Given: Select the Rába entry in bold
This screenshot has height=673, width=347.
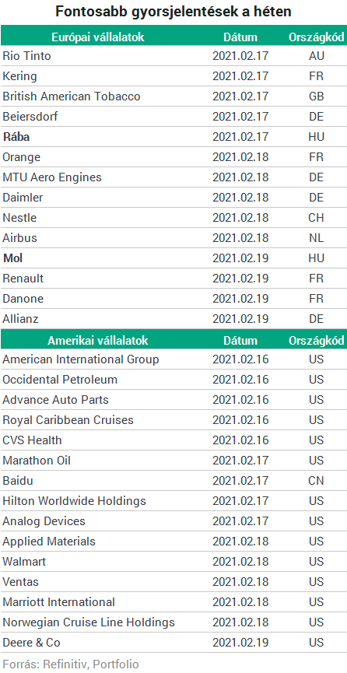Looking at the screenshot, I should click(16, 137).
